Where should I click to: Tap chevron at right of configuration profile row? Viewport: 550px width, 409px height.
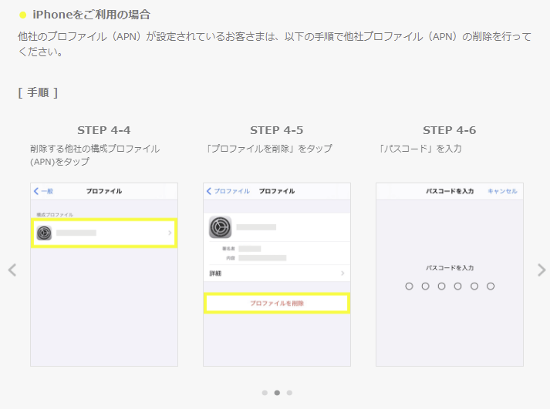click(170, 233)
